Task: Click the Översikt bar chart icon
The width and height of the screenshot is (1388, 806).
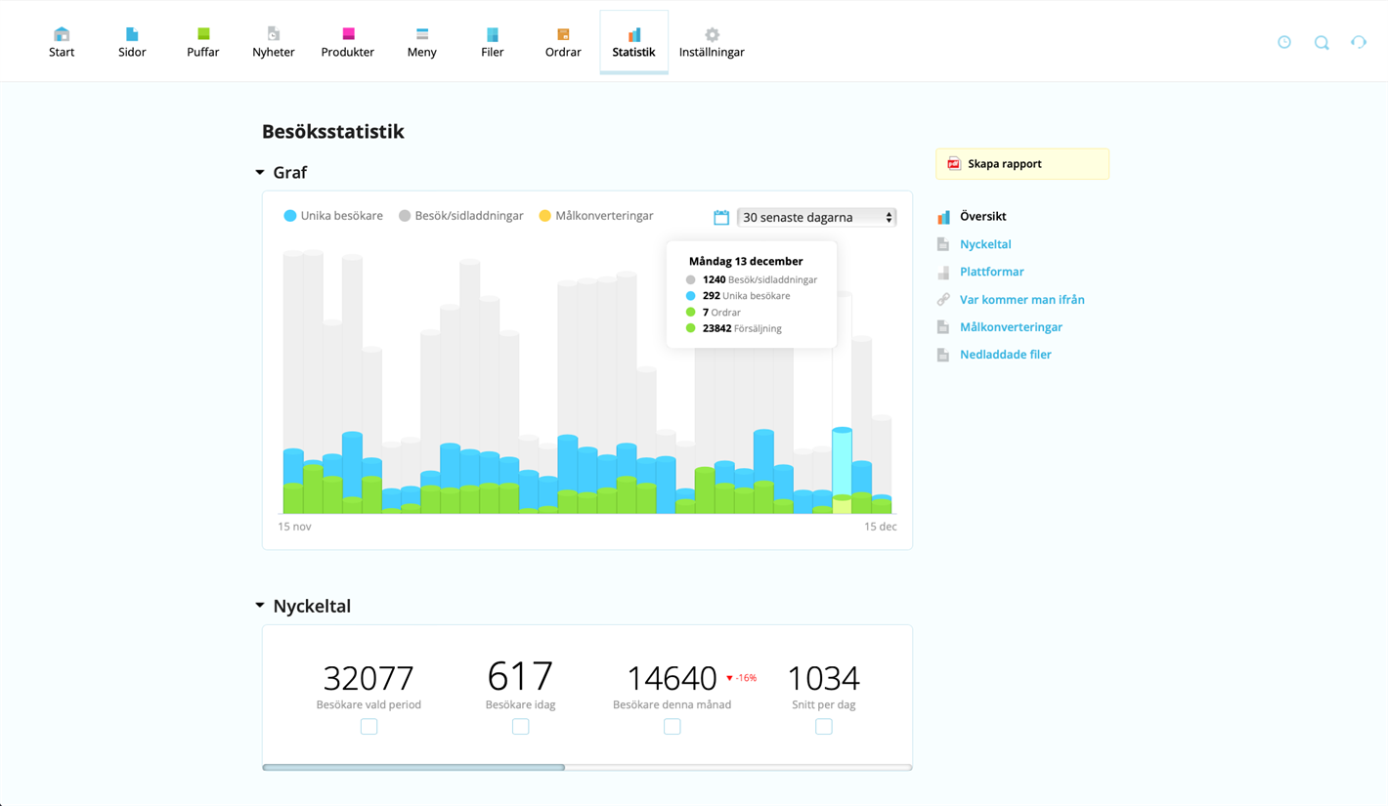Action: (x=943, y=217)
